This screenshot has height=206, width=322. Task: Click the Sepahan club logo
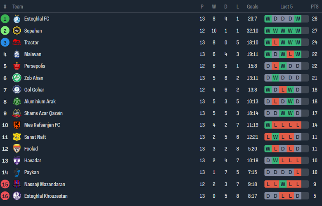pyautogui.click(x=17, y=31)
